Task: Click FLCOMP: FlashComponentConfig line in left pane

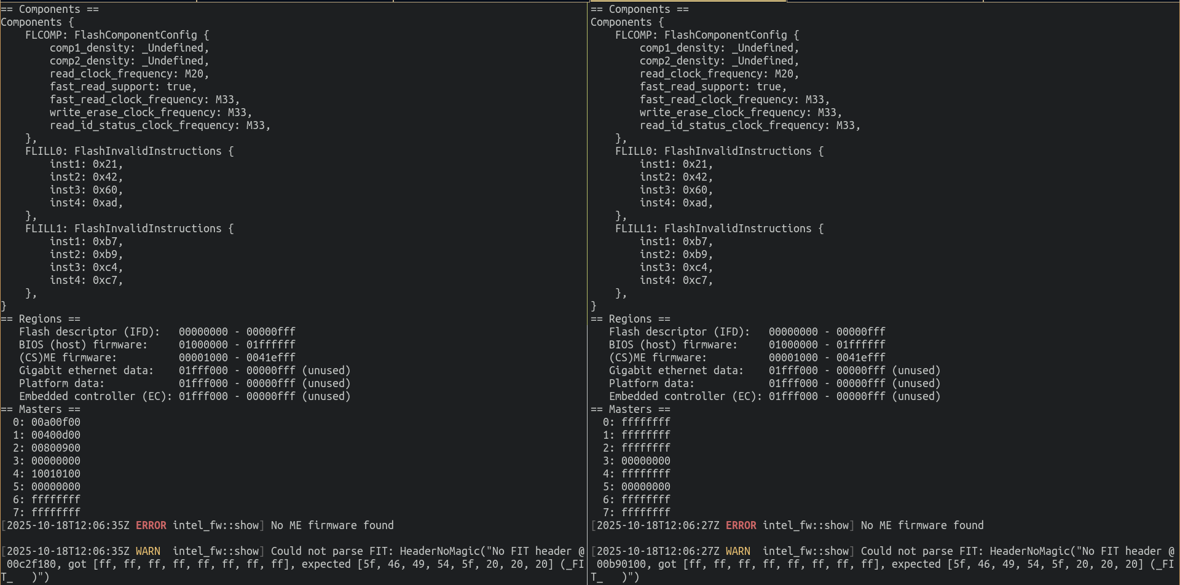Action: point(117,35)
